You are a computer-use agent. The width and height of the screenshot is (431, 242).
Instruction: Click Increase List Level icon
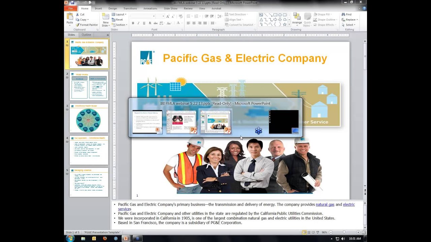(x=212, y=16)
